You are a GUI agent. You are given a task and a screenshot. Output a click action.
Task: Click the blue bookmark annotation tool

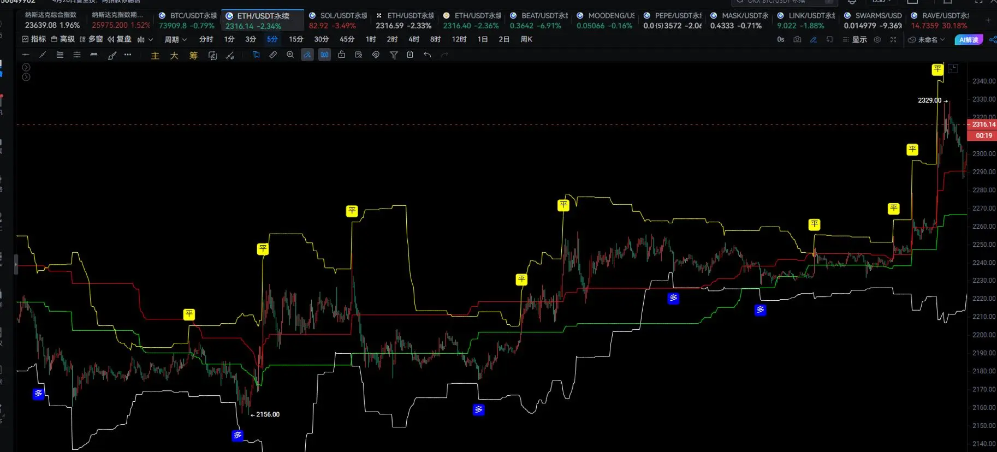coord(256,55)
